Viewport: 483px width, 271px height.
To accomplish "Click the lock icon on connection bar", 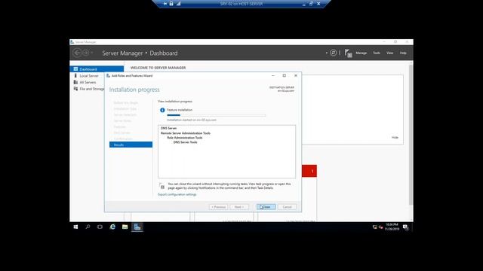I will pyautogui.click(x=171, y=4).
